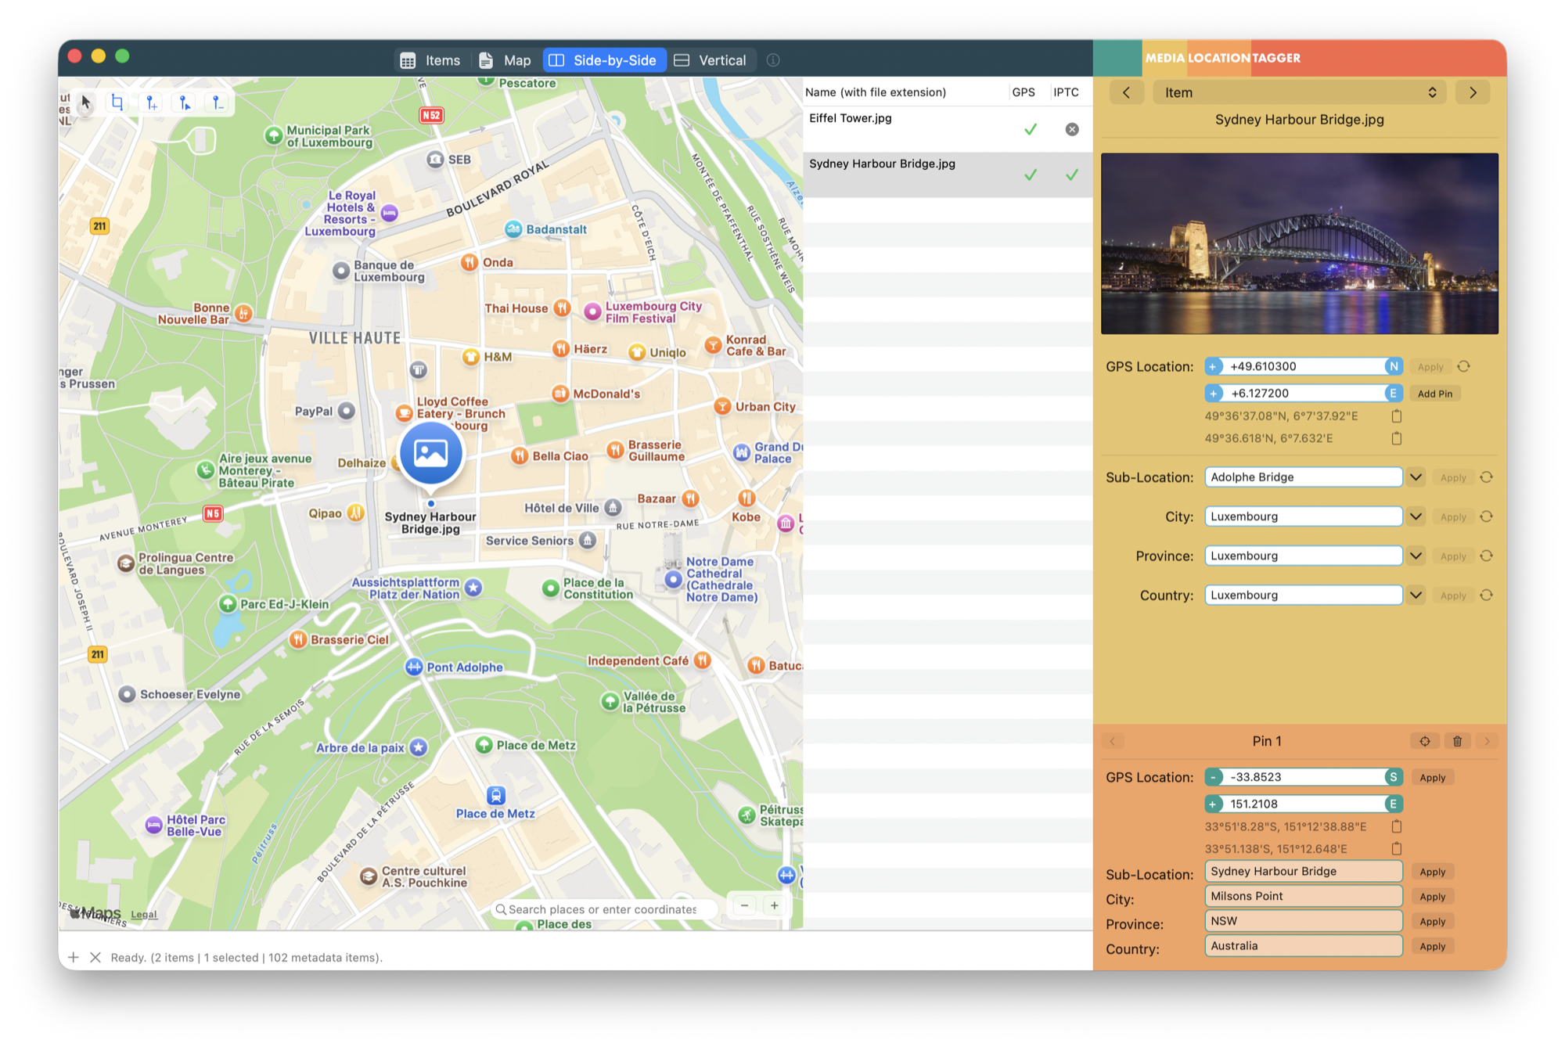
Task: Edit the Pin City Milsons Point field
Action: click(x=1304, y=896)
